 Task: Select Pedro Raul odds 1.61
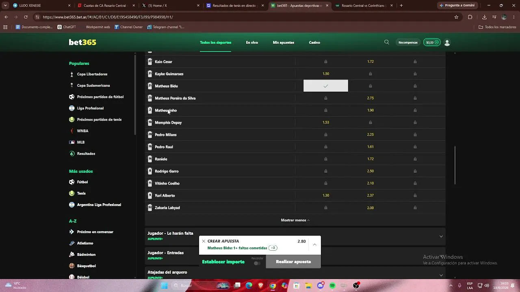click(370, 147)
